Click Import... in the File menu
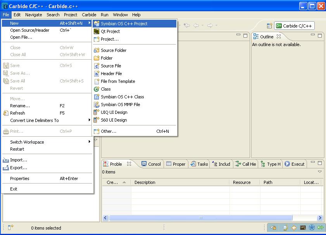The height and width of the screenshot is (235, 326). tap(47, 160)
